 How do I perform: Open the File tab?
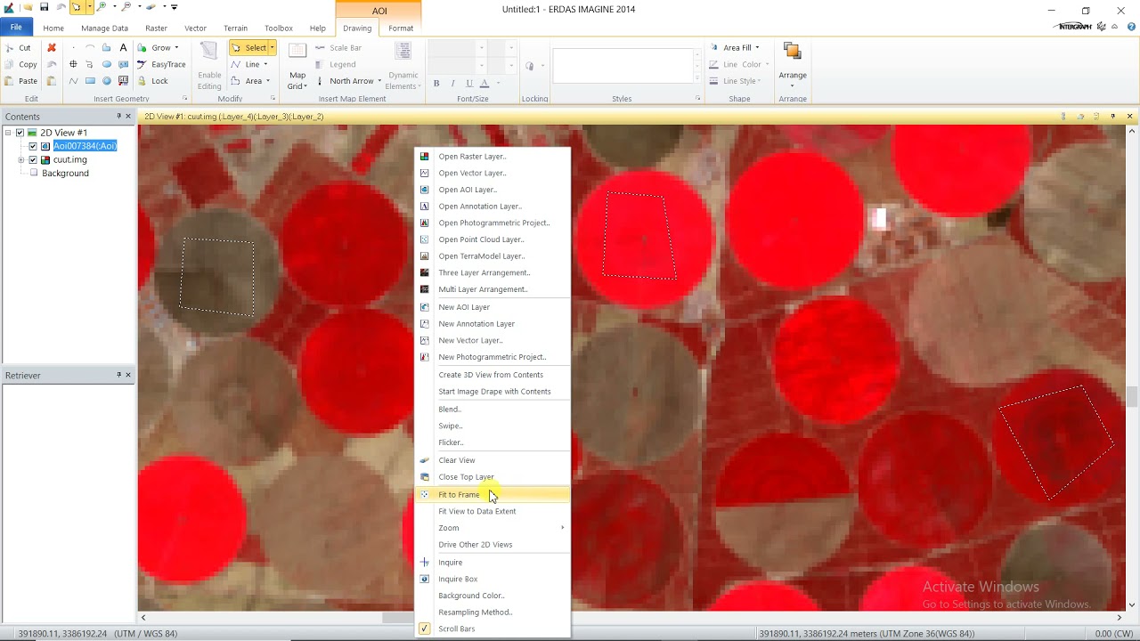[16, 28]
